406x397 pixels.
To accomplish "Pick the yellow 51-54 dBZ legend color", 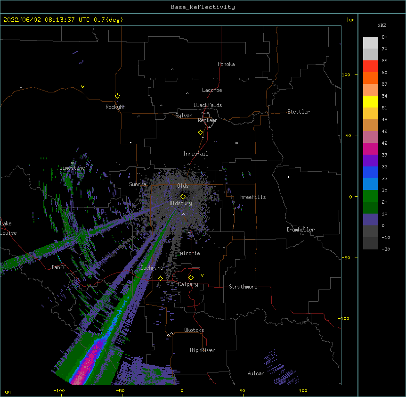I will coord(370,101).
